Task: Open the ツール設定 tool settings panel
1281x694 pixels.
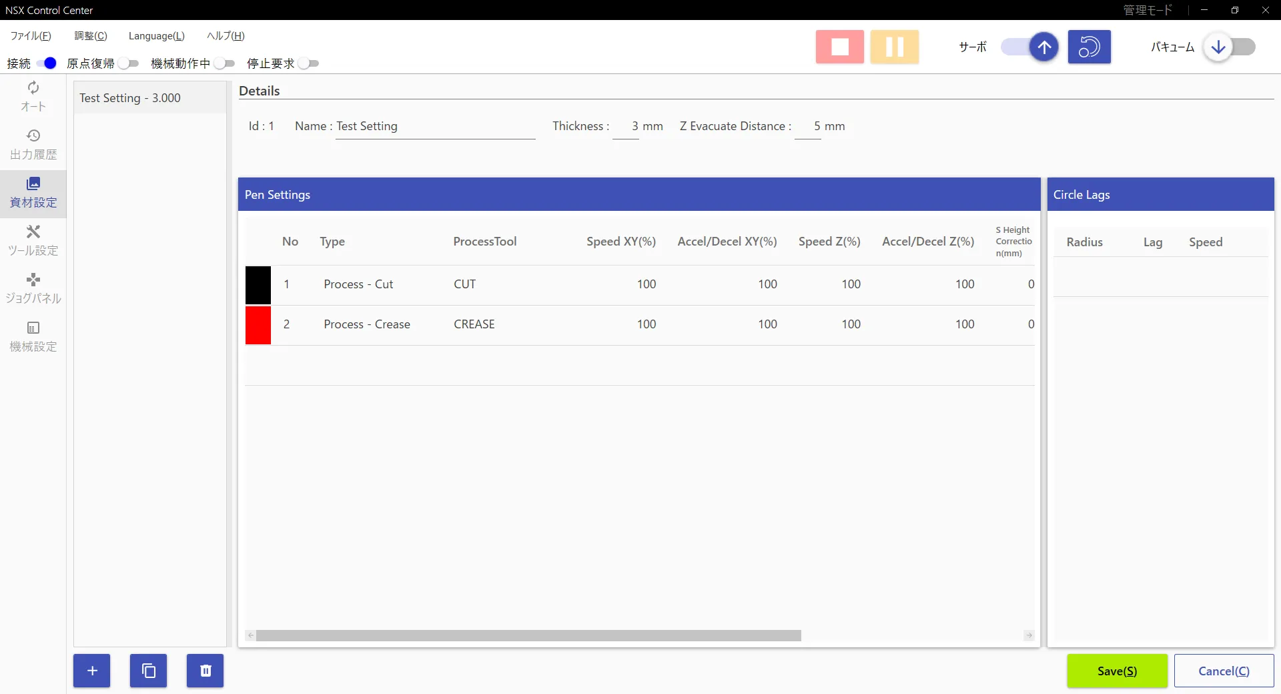Action: tap(33, 242)
